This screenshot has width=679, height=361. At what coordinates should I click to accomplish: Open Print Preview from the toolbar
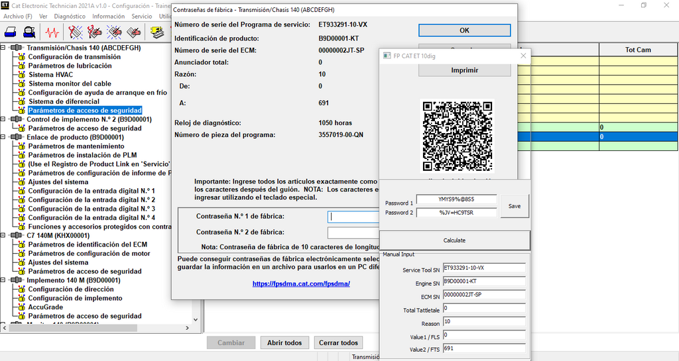29,32
